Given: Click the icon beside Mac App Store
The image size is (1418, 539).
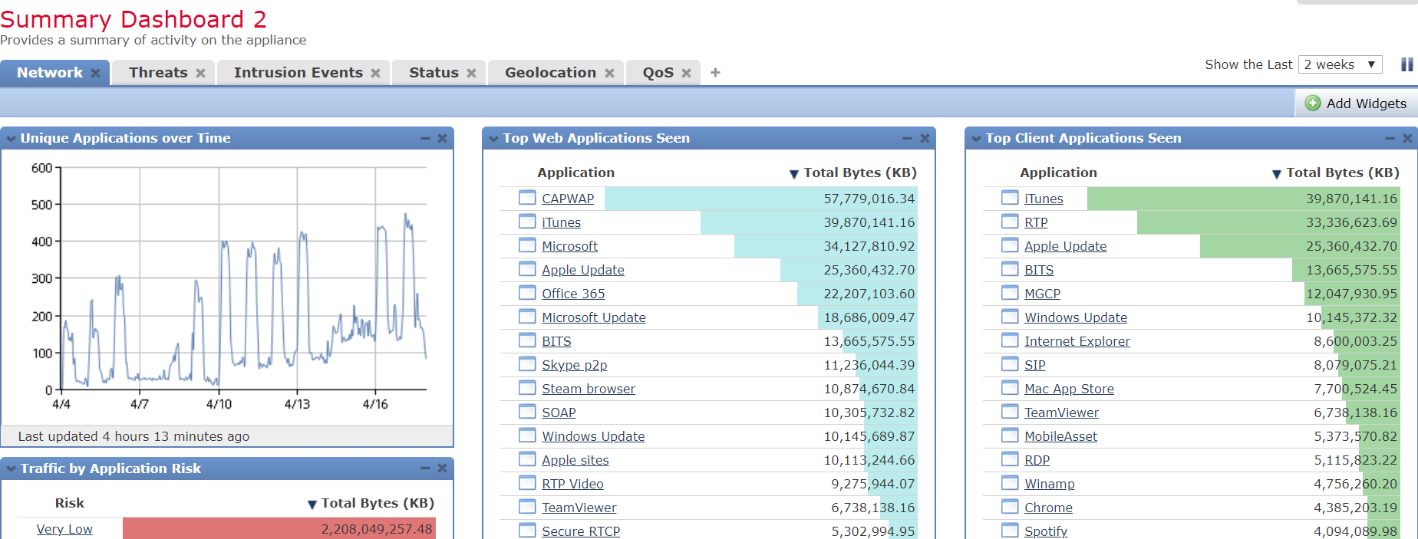Looking at the screenshot, I should coord(1010,388).
